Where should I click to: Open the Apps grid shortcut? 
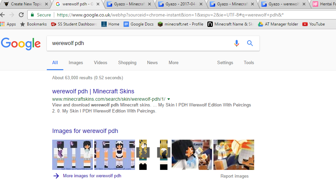pyautogui.click(x=8, y=24)
